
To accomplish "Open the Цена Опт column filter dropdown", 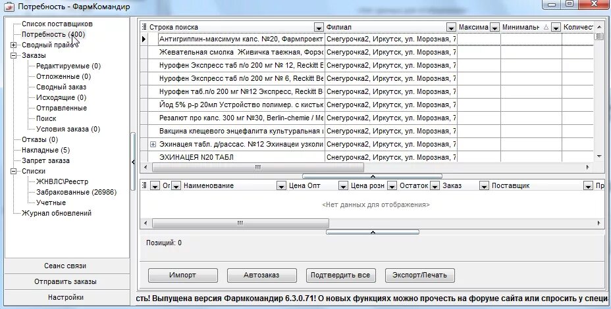I will 343,187.
